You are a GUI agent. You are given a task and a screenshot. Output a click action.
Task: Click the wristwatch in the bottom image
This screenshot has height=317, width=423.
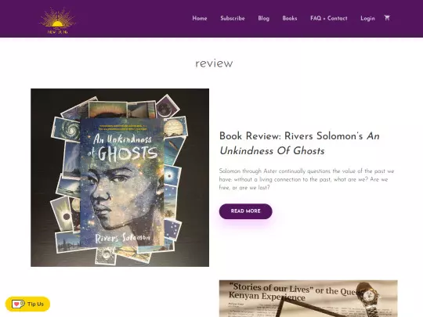369,298
